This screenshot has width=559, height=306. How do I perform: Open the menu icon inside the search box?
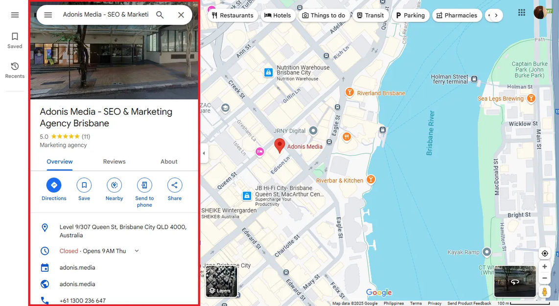click(48, 15)
